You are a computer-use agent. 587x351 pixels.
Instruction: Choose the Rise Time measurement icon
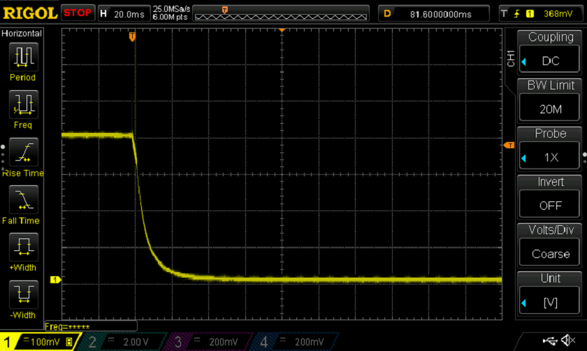pos(22,152)
